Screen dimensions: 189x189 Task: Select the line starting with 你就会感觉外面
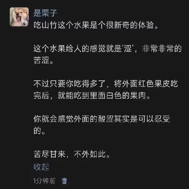(x=102, y=119)
